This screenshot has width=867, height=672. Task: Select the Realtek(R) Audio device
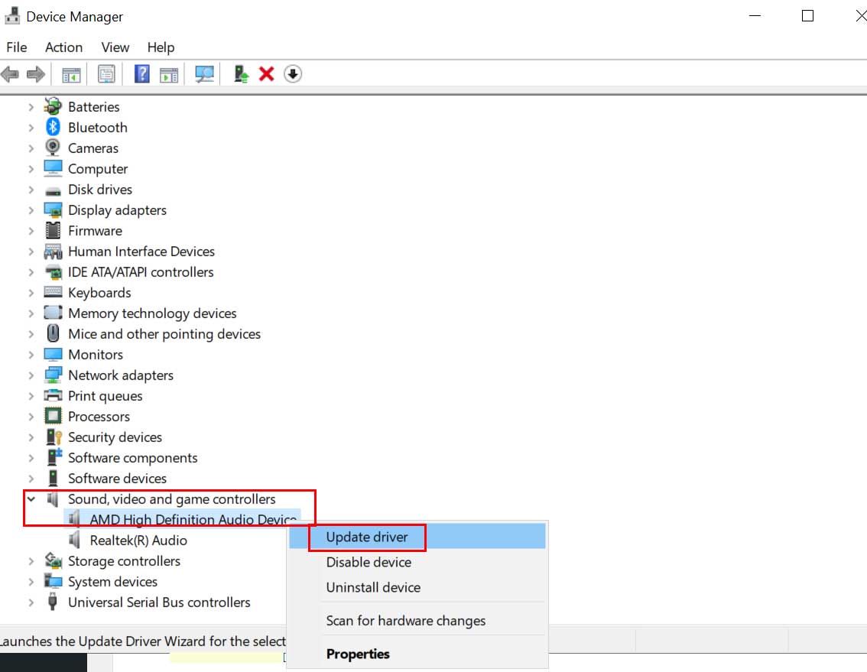[138, 541]
